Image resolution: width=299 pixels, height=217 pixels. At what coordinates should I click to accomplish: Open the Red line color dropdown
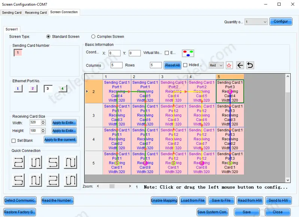[x=216, y=65]
